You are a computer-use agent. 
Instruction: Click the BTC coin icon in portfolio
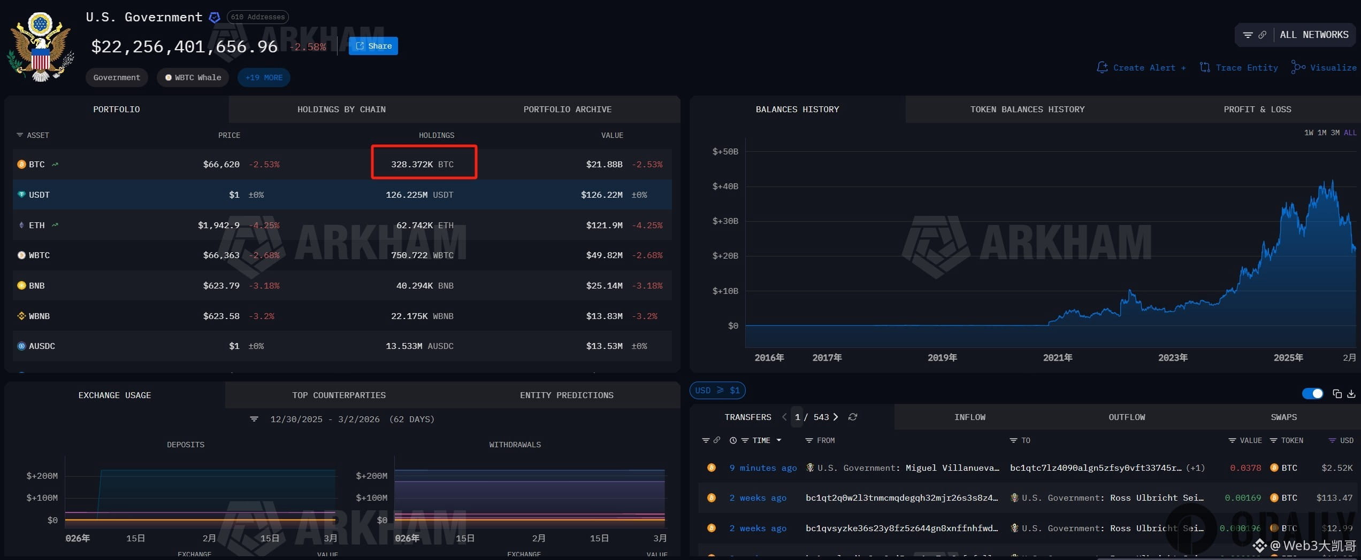coord(21,165)
